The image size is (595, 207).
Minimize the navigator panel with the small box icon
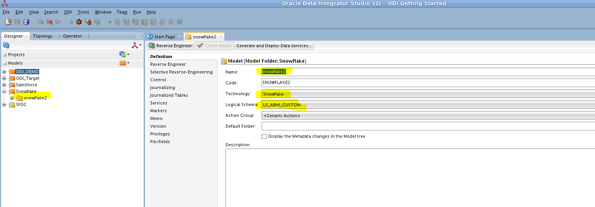pyautogui.click(x=139, y=36)
